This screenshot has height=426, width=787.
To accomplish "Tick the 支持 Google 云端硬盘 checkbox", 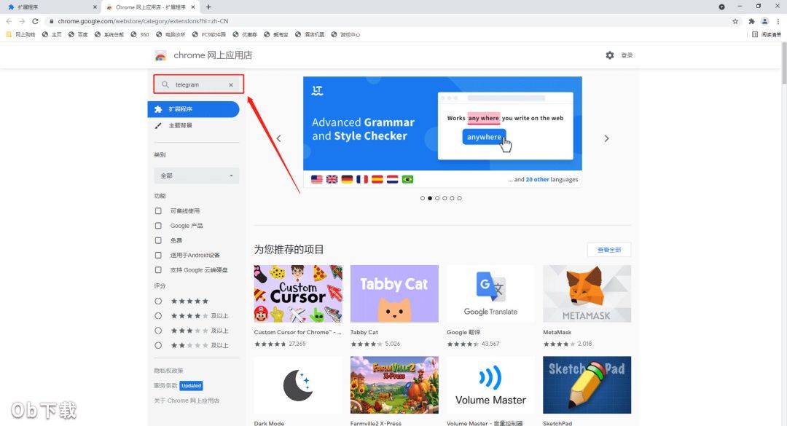I will click(158, 270).
